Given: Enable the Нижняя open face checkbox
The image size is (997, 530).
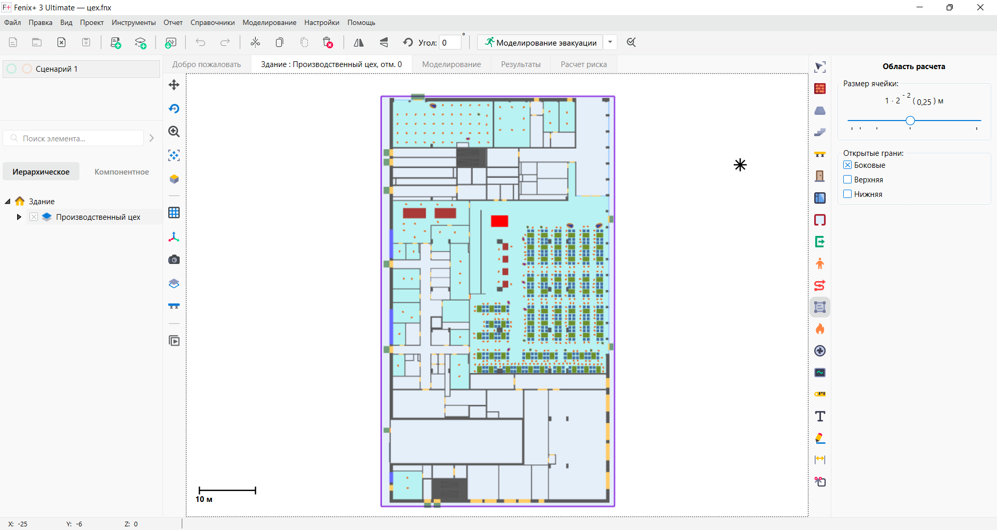Looking at the screenshot, I should tap(847, 194).
